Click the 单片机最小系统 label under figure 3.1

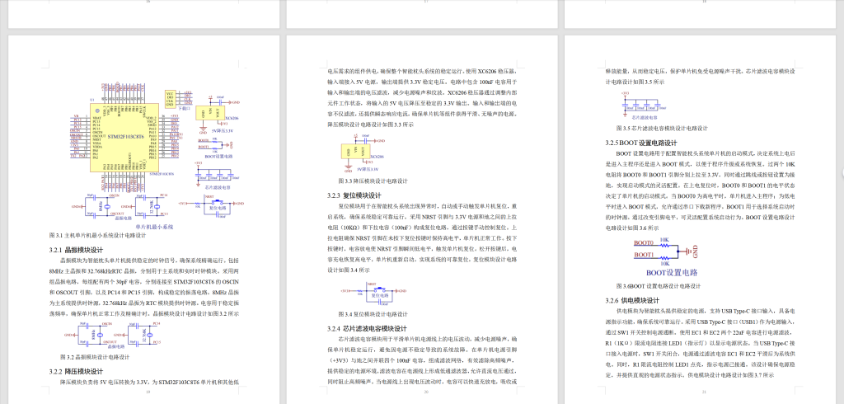point(154,227)
